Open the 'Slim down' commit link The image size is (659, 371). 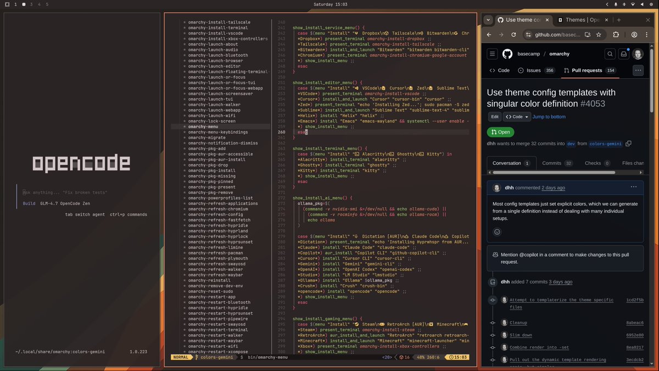point(521,335)
